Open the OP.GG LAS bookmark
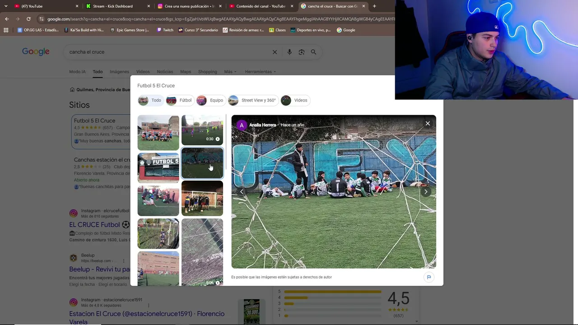The height and width of the screenshot is (325, 578). [38, 30]
